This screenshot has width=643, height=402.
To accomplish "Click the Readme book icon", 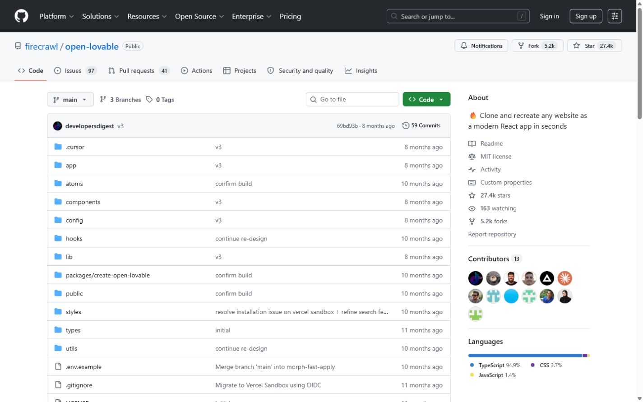I will pyautogui.click(x=472, y=143).
